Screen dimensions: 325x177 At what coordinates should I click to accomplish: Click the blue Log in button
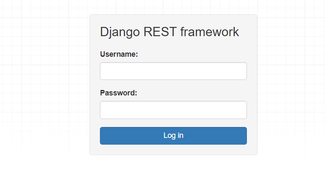[173, 136]
